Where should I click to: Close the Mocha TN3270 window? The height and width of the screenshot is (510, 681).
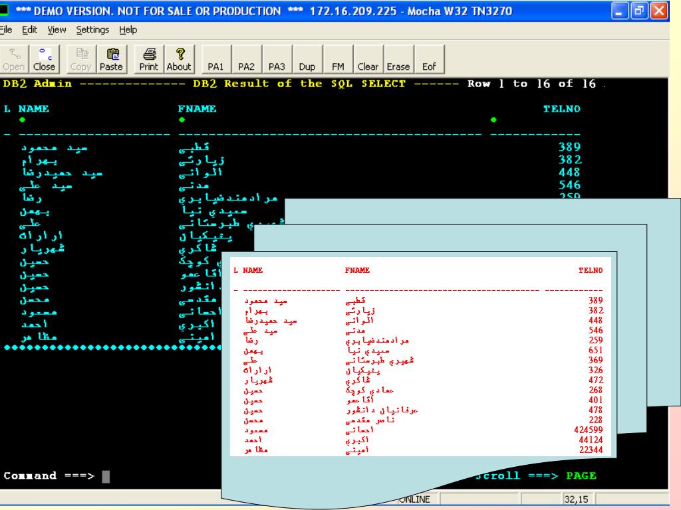click(x=659, y=11)
